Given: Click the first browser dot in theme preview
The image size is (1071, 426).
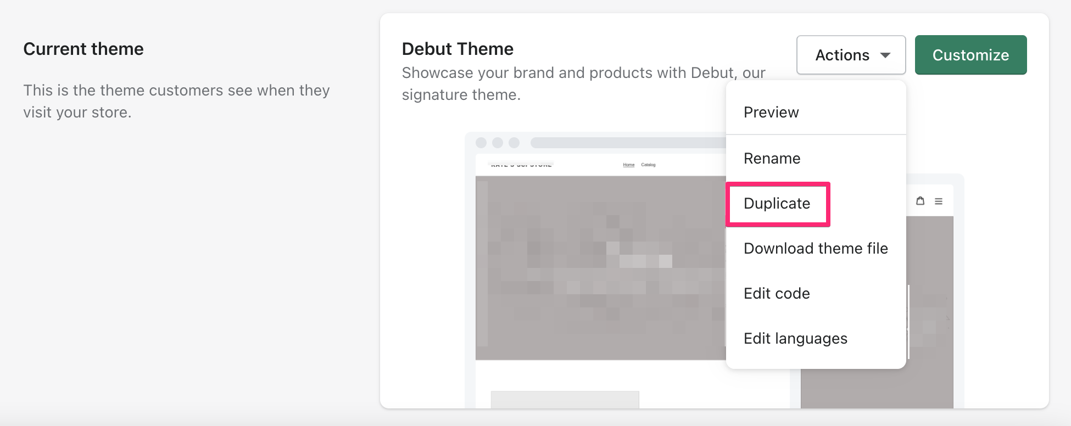Looking at the screenshot, I should (482, 143).
